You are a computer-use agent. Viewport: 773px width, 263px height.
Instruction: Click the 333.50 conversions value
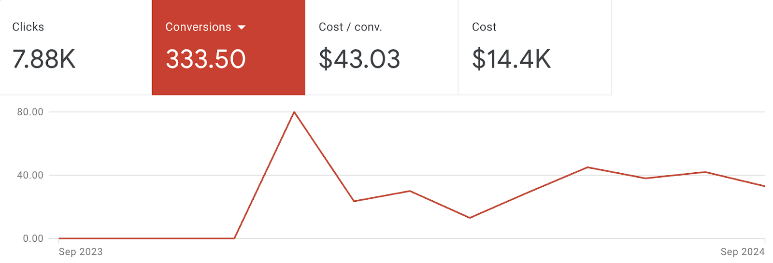pyautogui.click(x=206, y=59)
